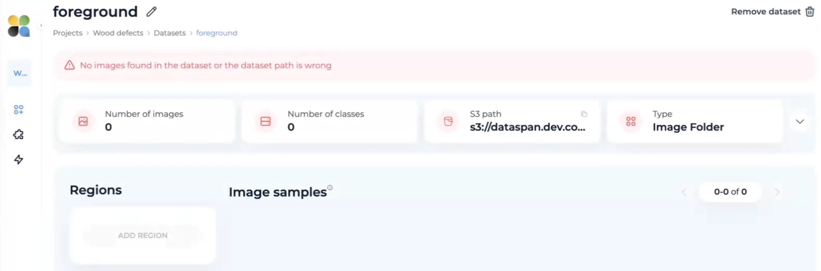Image resolution: width=821 pixels, height=271 pixels.
Task: Select the W... project item in sidebar
Action: coord(20,73)
